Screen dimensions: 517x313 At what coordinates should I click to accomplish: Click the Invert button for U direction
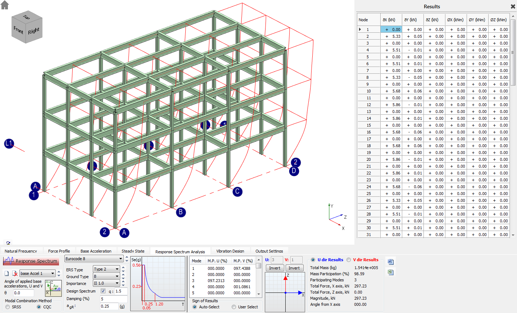coord(275,268)
